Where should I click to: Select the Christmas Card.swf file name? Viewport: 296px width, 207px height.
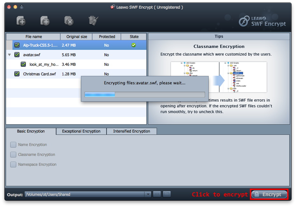[x=40, y=74]
